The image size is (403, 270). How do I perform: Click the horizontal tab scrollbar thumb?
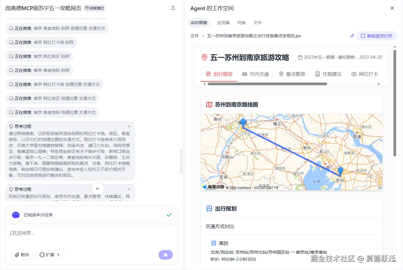tap(267, 84)
